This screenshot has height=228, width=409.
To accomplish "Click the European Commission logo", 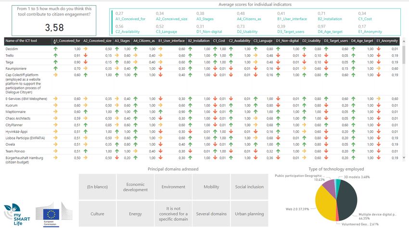I will point(54,215).
